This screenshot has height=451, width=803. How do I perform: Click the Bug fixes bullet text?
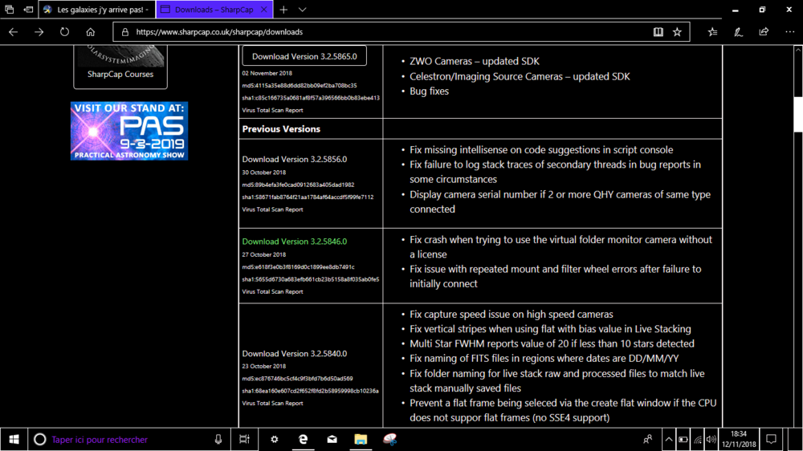pos(429,91)
